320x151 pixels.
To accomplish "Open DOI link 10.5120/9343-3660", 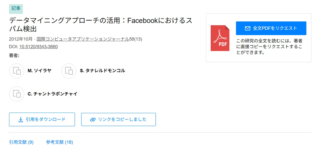I will point(38,47).
